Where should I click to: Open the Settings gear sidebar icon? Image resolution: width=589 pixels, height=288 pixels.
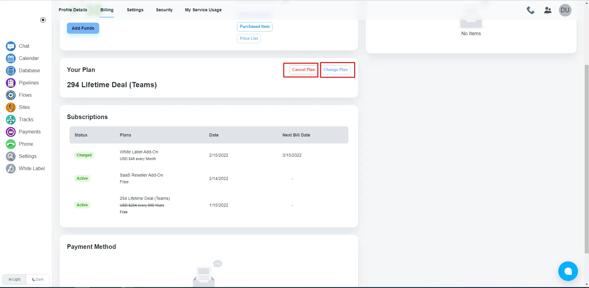(x=11, y=156)
